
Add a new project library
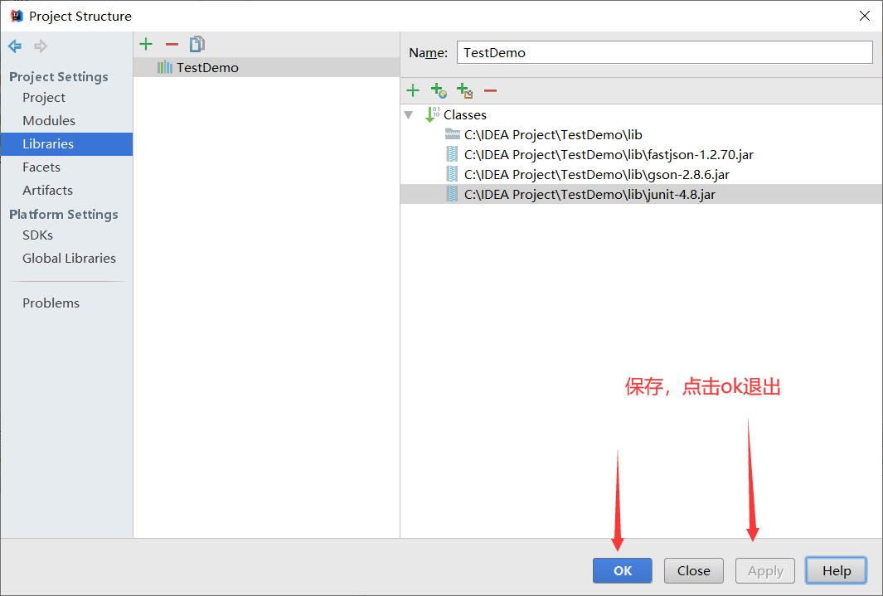point(146,44)
